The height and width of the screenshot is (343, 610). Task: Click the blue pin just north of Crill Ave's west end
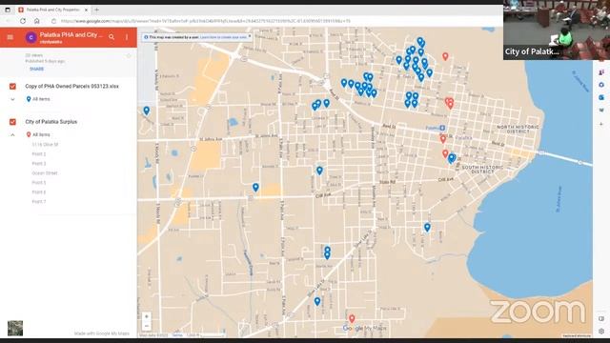255,188
